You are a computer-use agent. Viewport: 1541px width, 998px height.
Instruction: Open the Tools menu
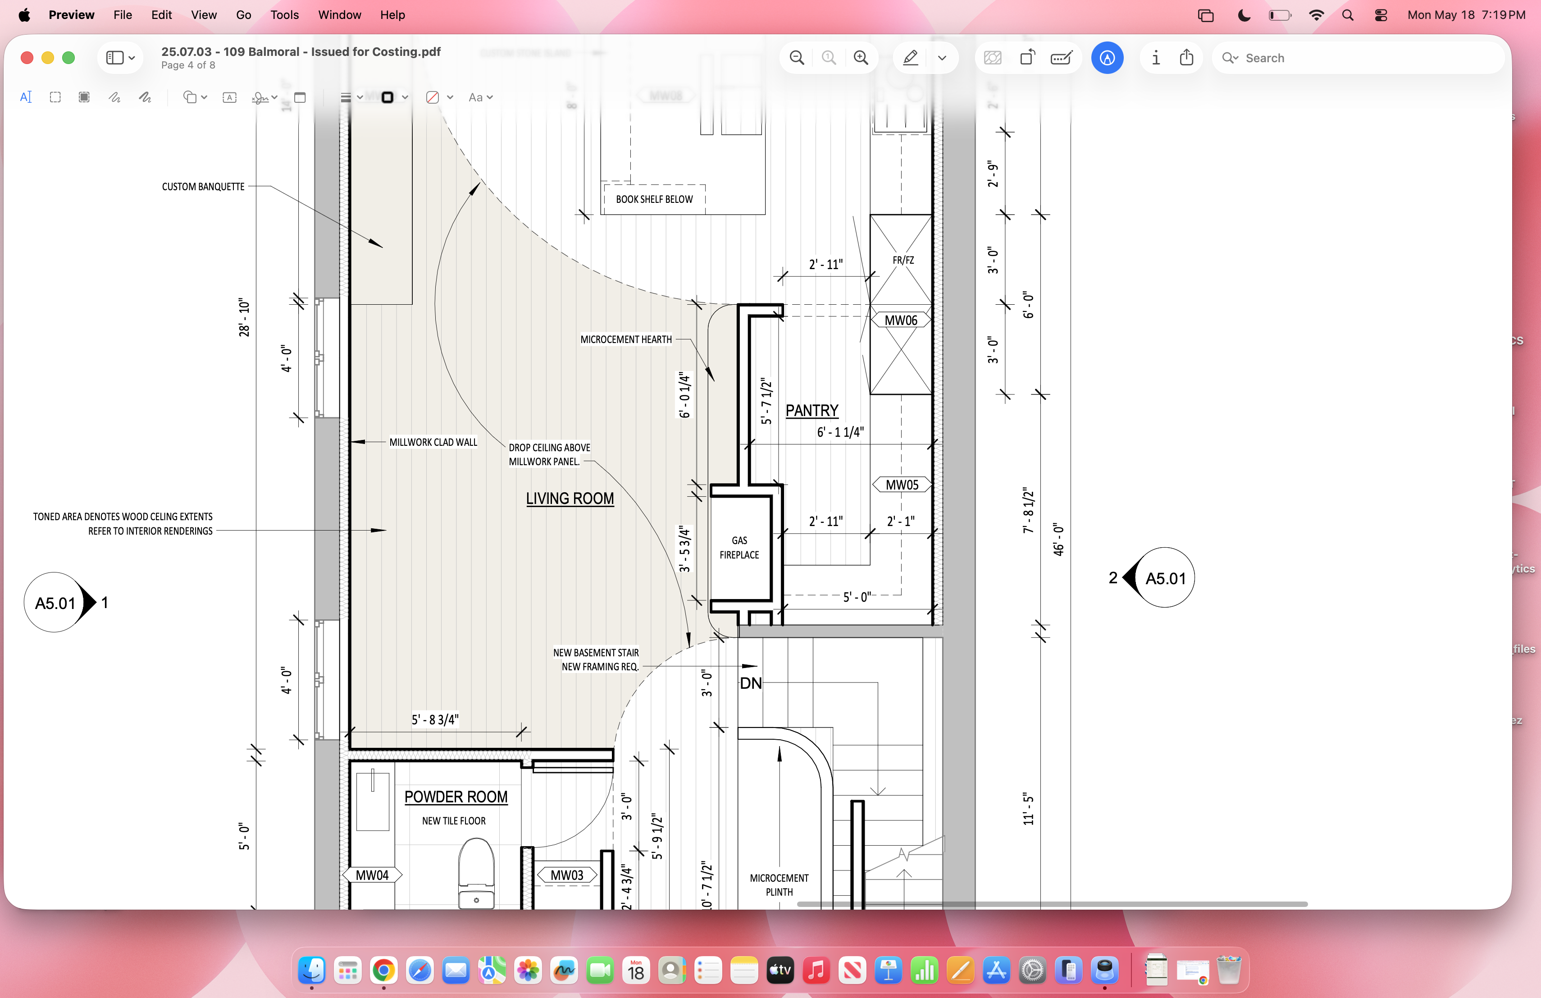pos(284,15)
